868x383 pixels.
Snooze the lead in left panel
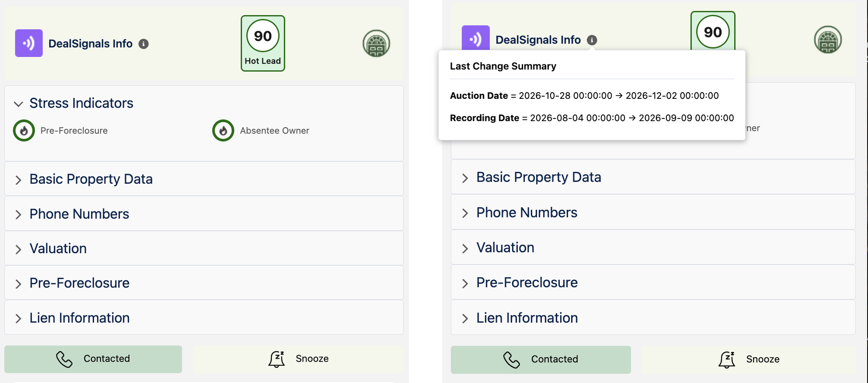coord(298,359)
